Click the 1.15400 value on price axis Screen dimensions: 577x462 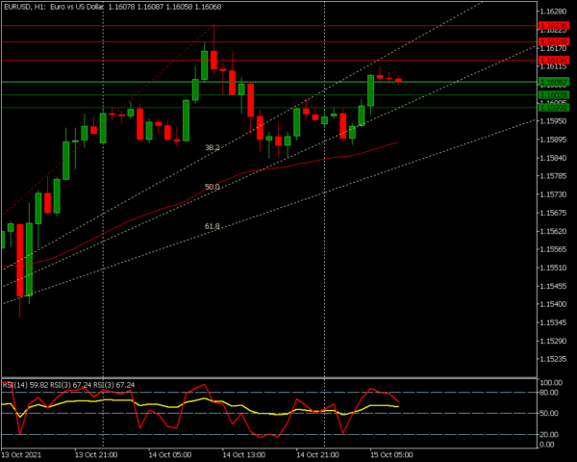click(x=553, y=304)
